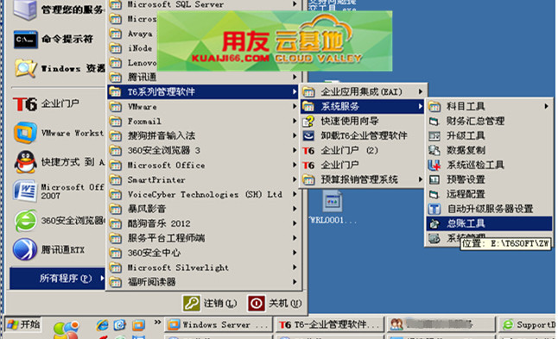Screen dimensions: 558x339
Task: Show hidden quick launch items chevron
Action: tap(157, 323)
